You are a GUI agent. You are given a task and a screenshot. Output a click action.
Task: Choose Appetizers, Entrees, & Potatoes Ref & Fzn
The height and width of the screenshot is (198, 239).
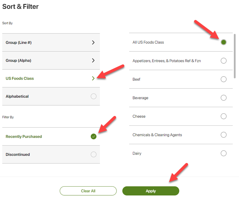click(223, 61)
